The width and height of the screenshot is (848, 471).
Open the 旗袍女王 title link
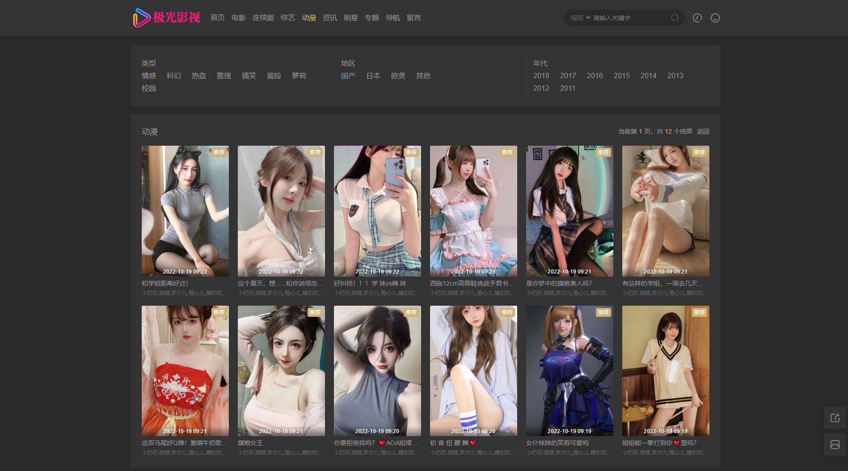click(x=250, y=443)
